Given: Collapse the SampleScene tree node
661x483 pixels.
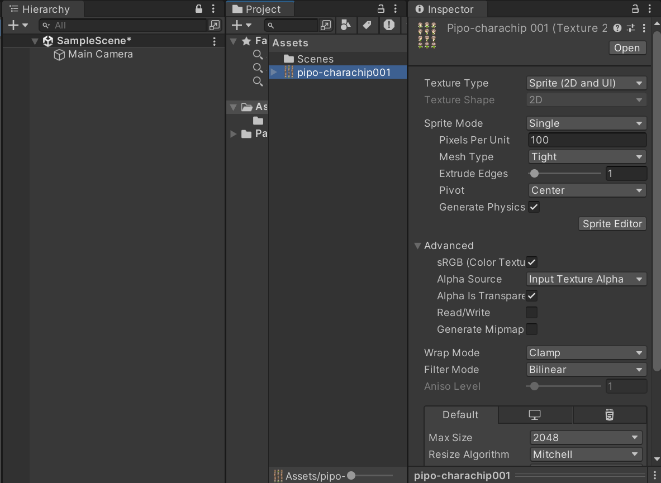Looking at the screenshot, I should click(x=35, y=41).
